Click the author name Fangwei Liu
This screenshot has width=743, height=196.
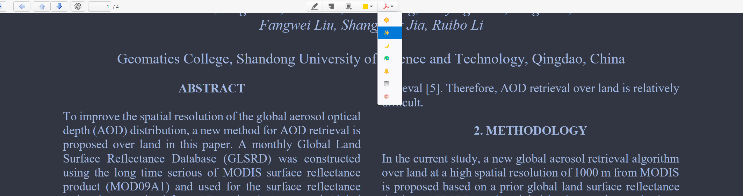pos(297,25)
